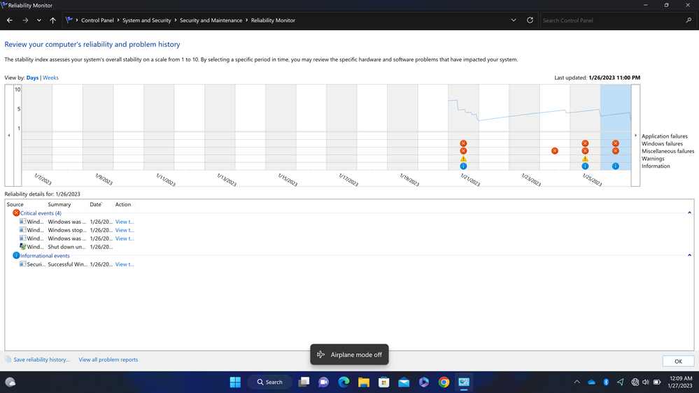This screenshot has width=699, height=393.
Task: Show hidden system tray icons chevron
Action: (577, 382)
